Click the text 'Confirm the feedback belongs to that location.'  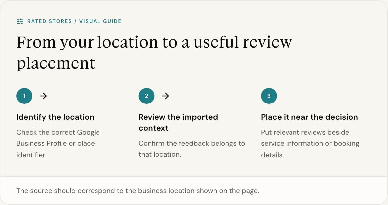tap(192, 149)
